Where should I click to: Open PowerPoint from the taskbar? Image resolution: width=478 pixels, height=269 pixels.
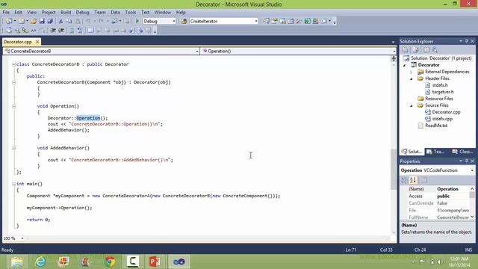155,262
